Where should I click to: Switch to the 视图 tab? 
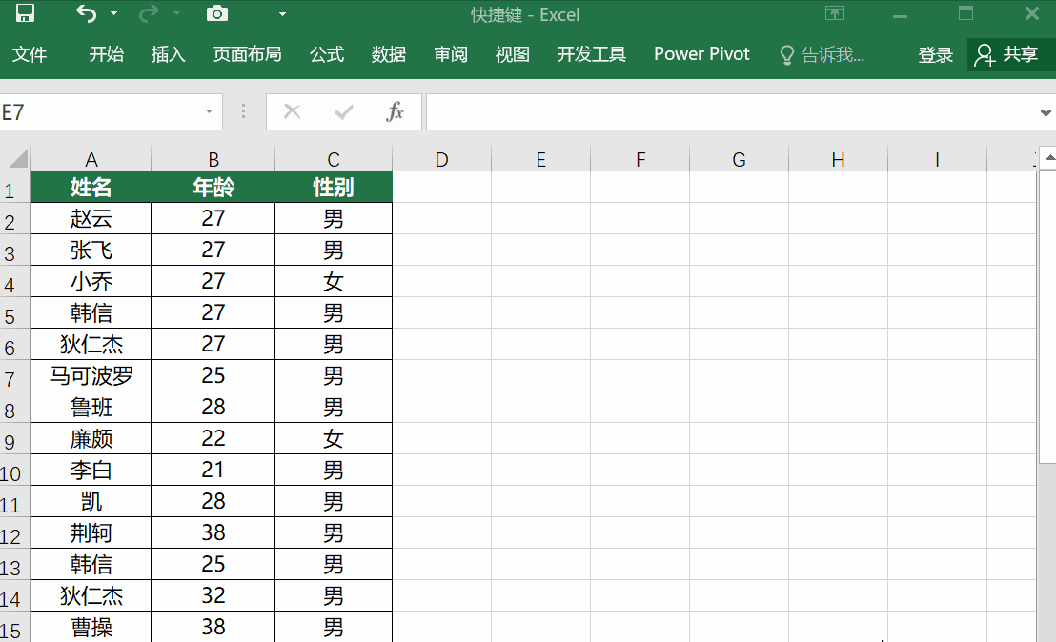click(513, 54)
